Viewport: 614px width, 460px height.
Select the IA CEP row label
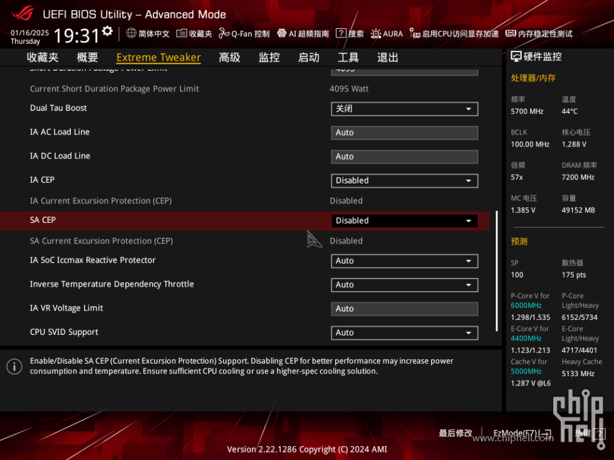coord(43,180)
